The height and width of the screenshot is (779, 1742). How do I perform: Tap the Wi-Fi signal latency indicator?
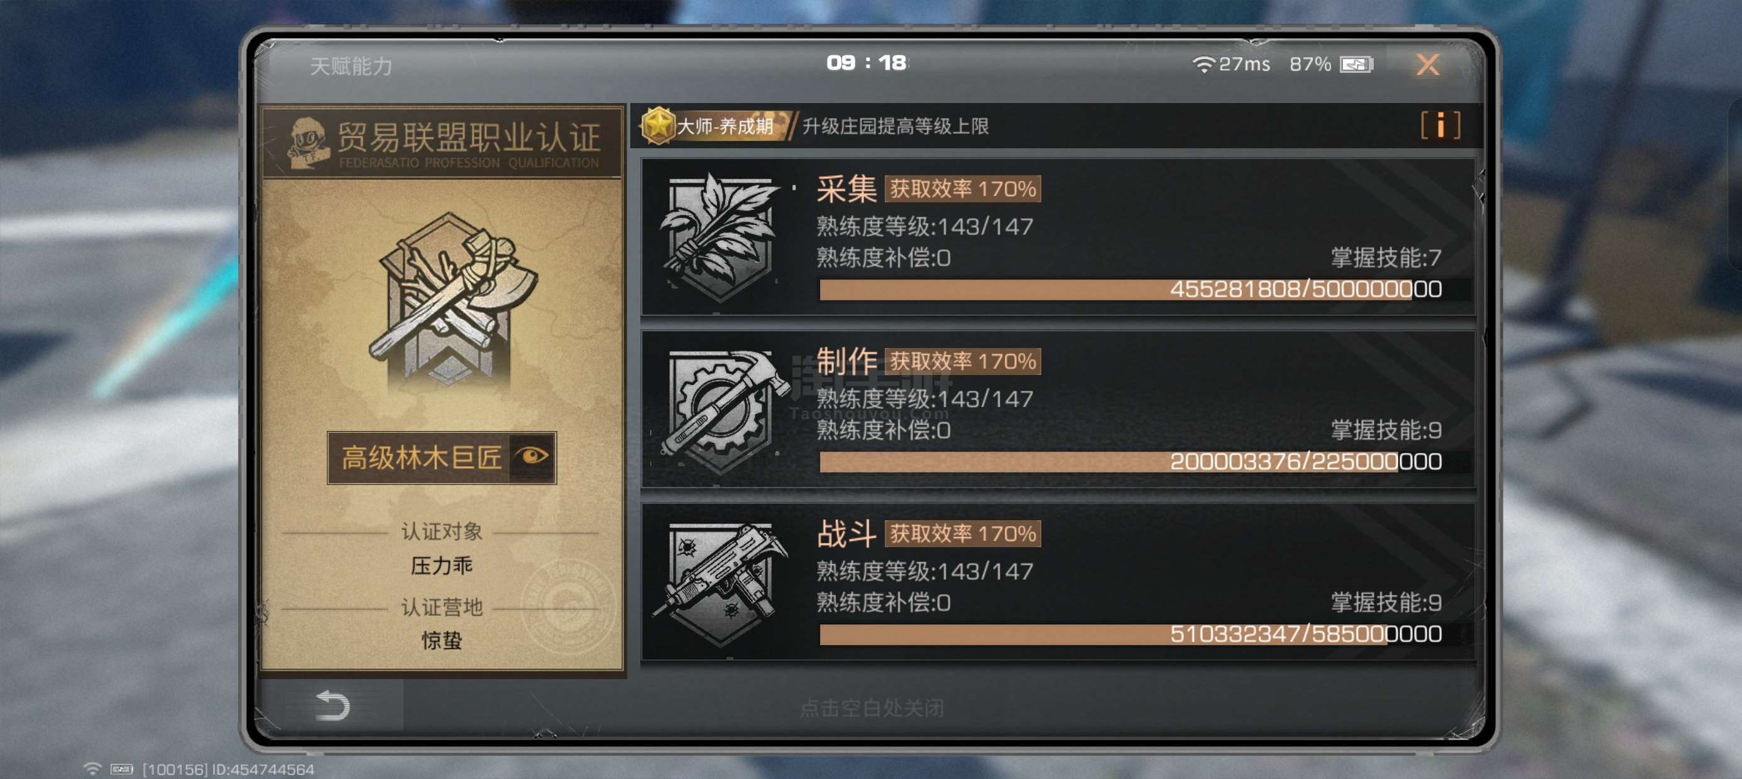click(1230, 64)
